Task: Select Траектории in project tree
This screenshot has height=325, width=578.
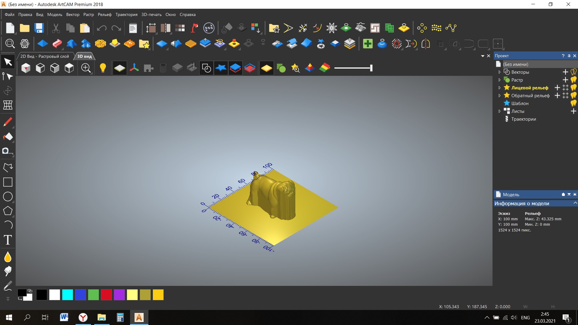Action: click(x=524, y=119)
